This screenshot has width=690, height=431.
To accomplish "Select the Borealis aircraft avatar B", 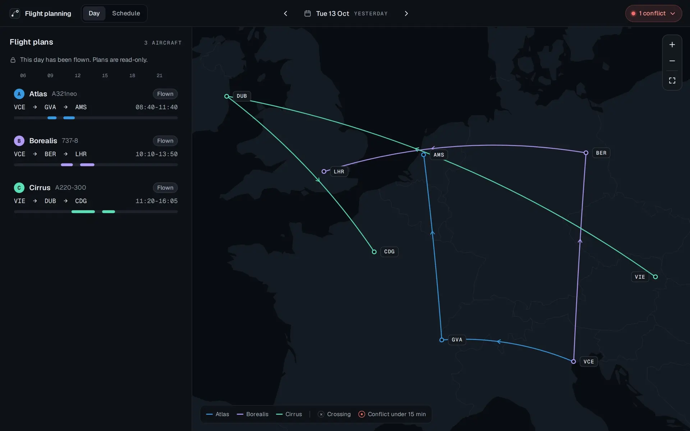I will (19, 141).
